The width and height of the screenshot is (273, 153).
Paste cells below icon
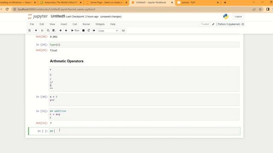(x=54, y=31)
